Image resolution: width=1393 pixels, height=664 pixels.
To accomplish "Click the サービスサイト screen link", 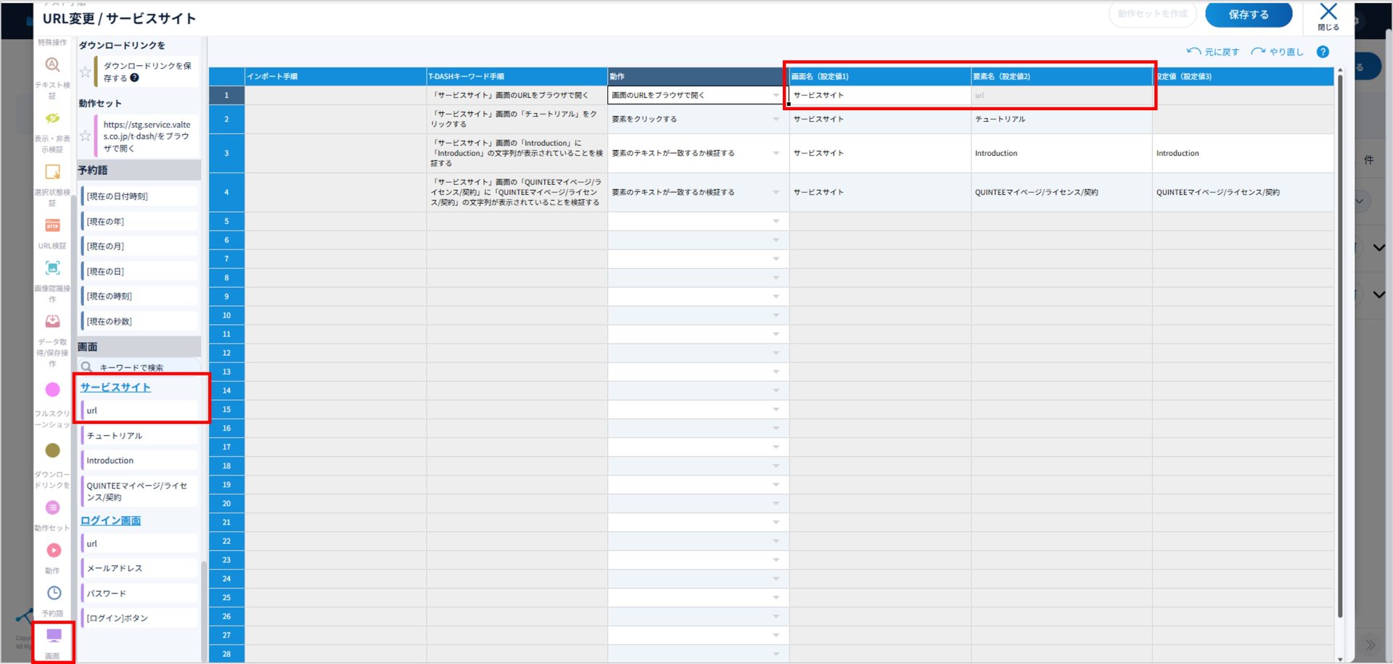I will 115,388.
